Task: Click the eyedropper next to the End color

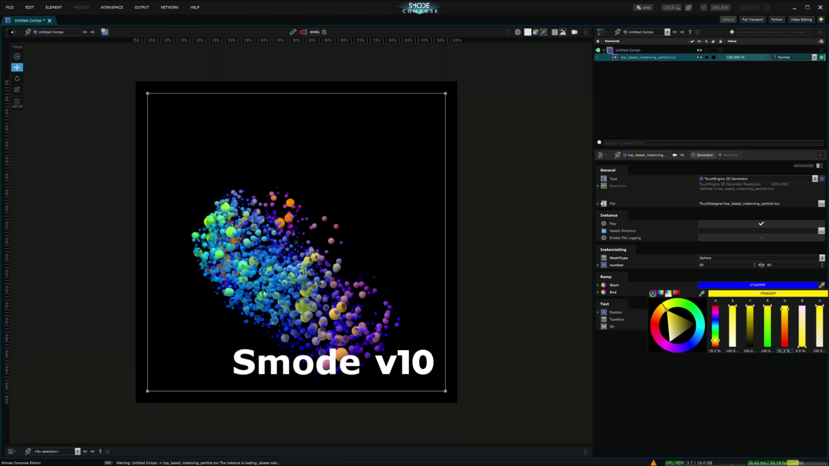Action: pos(702,293)
